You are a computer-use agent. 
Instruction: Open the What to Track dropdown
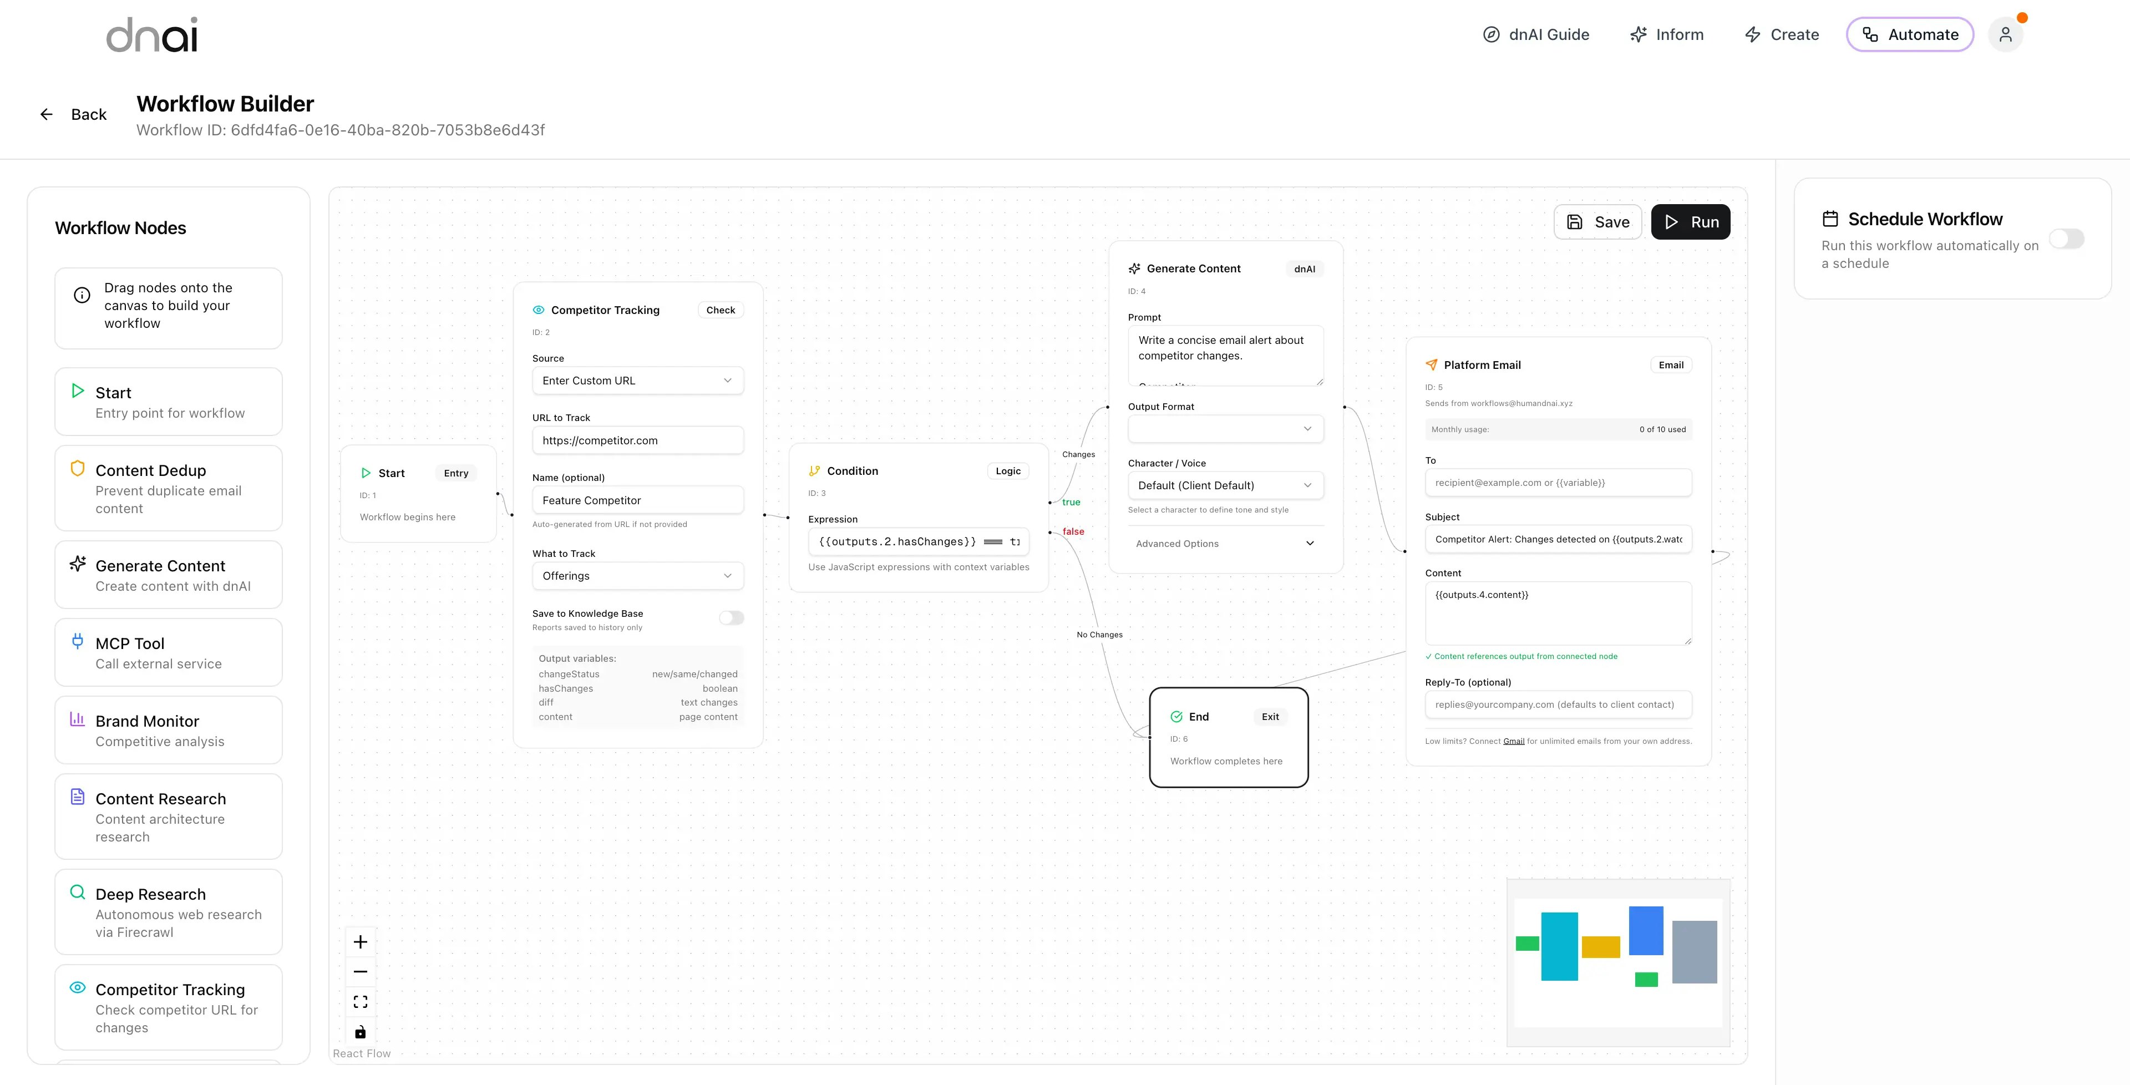pos(637,576)
